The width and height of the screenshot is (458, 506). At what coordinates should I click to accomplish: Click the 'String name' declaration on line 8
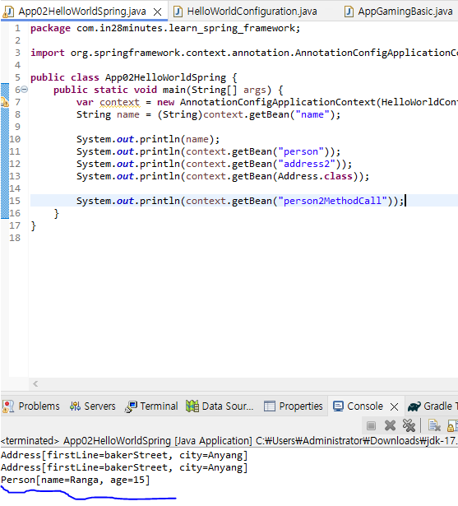tap(108, 114)
